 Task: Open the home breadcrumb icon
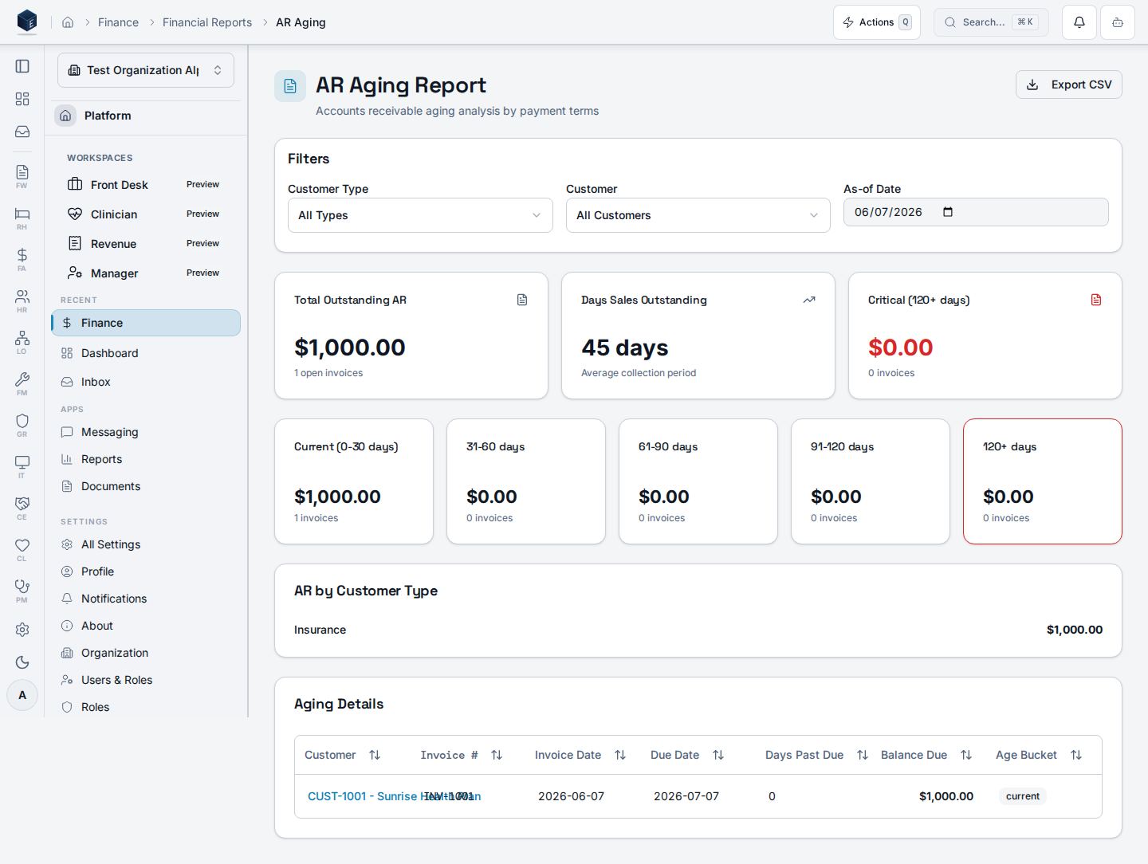pos(68,22)
